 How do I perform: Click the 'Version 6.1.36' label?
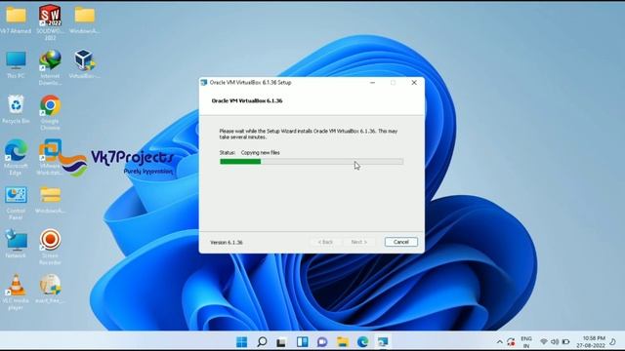click(x=227, y=243)
